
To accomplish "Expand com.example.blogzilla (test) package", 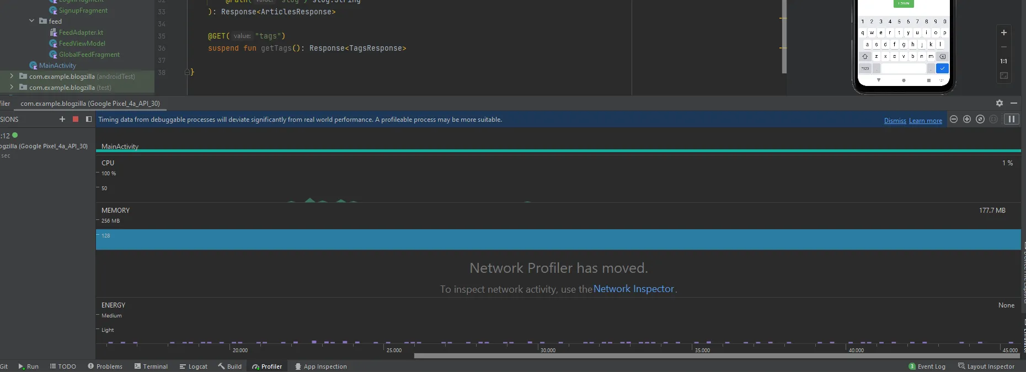I will (12, 87).
